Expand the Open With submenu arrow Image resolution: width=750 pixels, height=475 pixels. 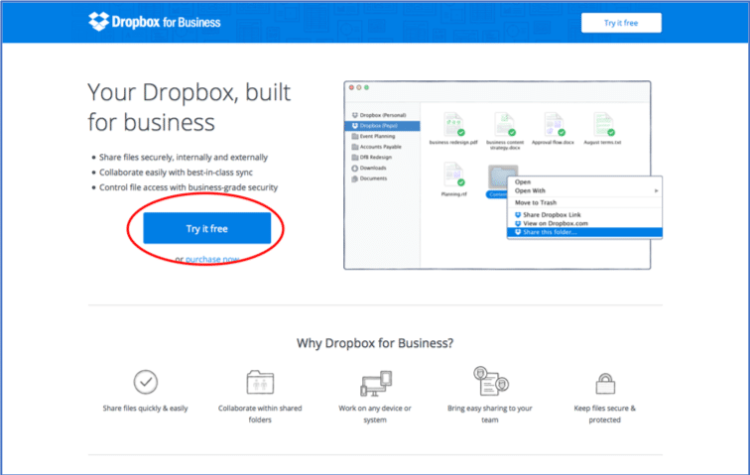(x=657, y=190)
